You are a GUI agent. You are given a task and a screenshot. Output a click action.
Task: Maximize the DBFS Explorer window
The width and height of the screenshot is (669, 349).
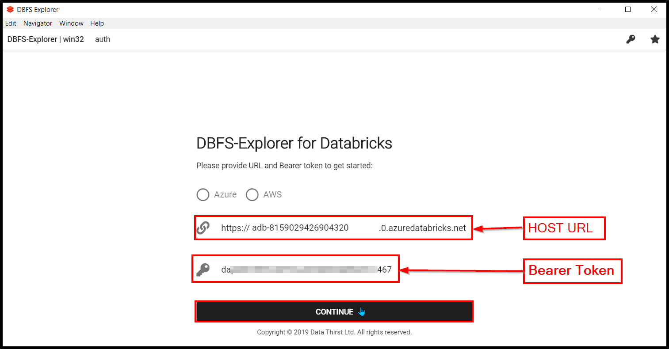tap(628, 9)
